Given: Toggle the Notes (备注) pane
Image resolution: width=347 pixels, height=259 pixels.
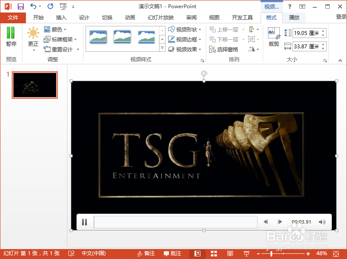Looking at the screenshot, I should [x=146, y=253].
